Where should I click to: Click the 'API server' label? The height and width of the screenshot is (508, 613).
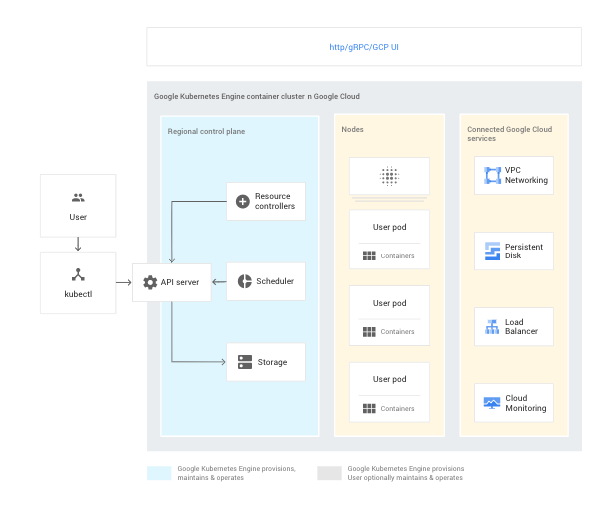[x=180, y=282]
